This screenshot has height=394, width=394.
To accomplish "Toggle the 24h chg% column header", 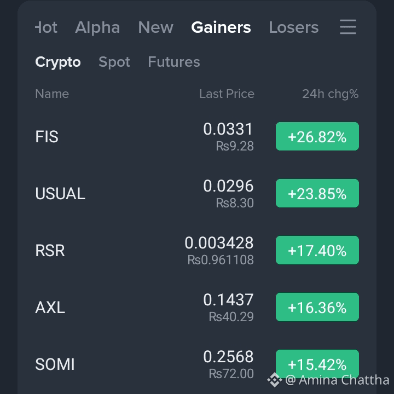I will 330,94.
